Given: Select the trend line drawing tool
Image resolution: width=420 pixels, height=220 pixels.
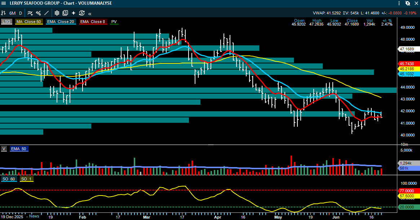Looking at the screenshot, I should tap(47, 13).
